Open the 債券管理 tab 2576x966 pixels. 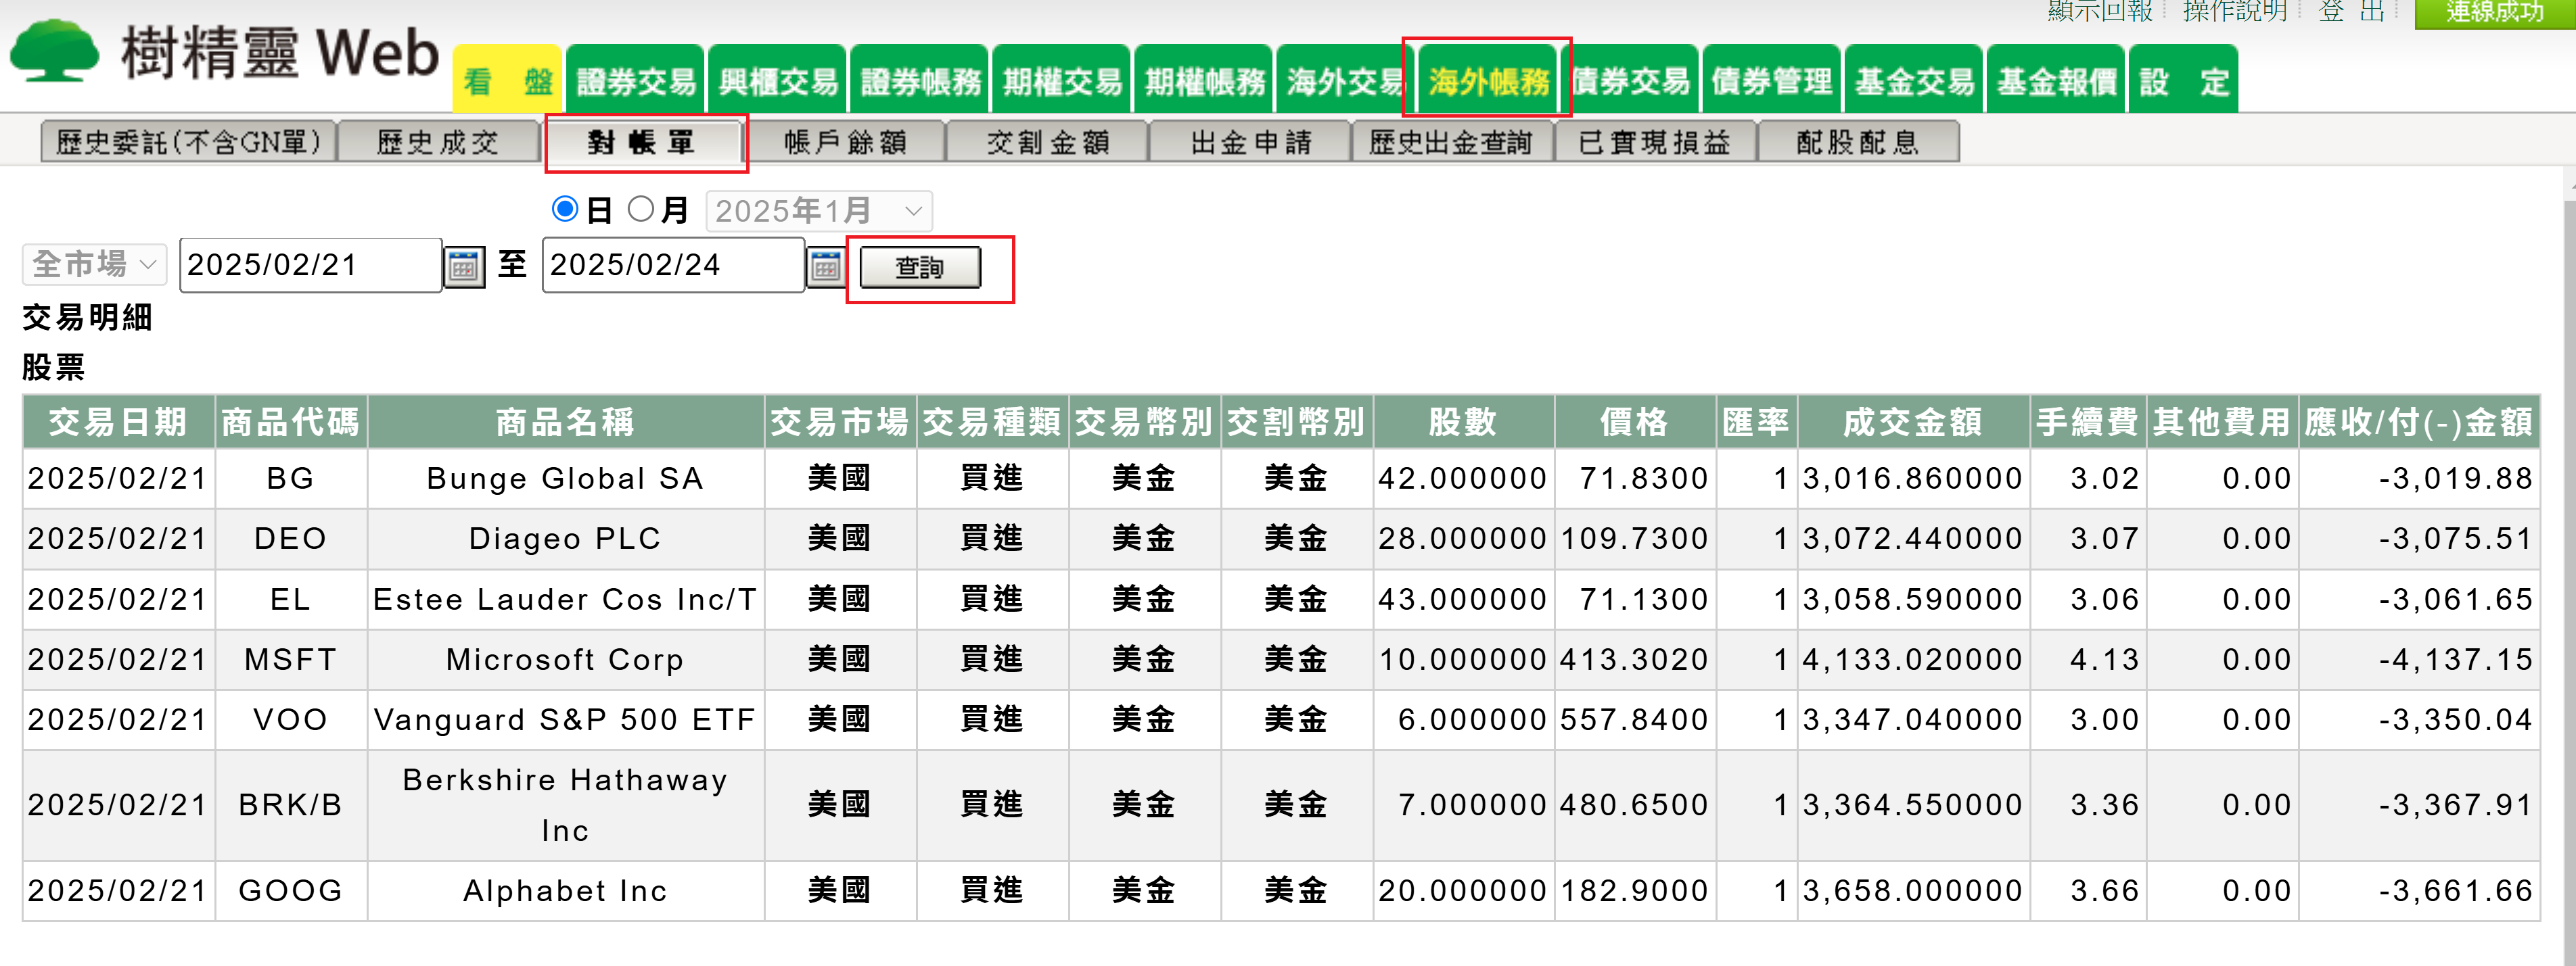tap(1772, 80)
